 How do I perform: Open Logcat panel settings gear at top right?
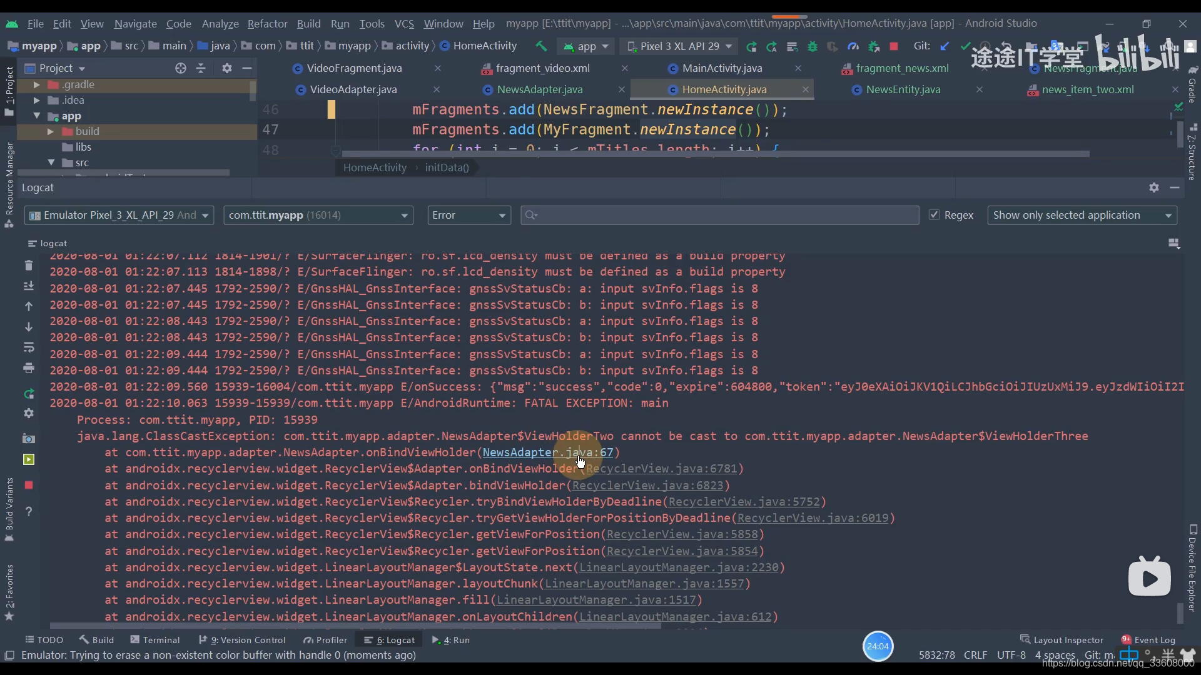pyautogui.click(x=1154, y=187)
